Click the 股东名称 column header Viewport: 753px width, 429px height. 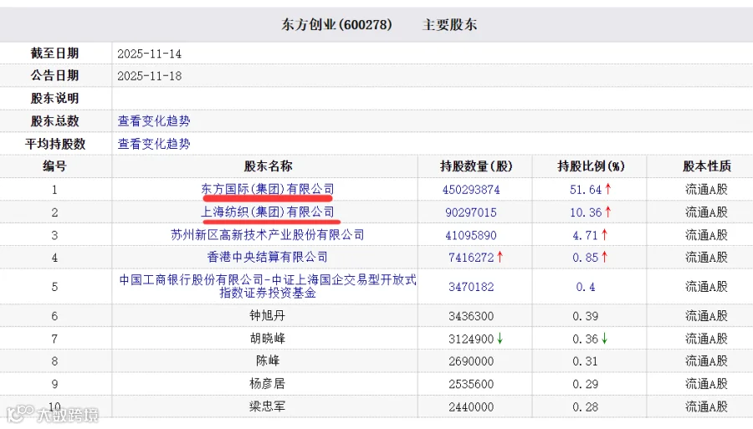point(268,166)
